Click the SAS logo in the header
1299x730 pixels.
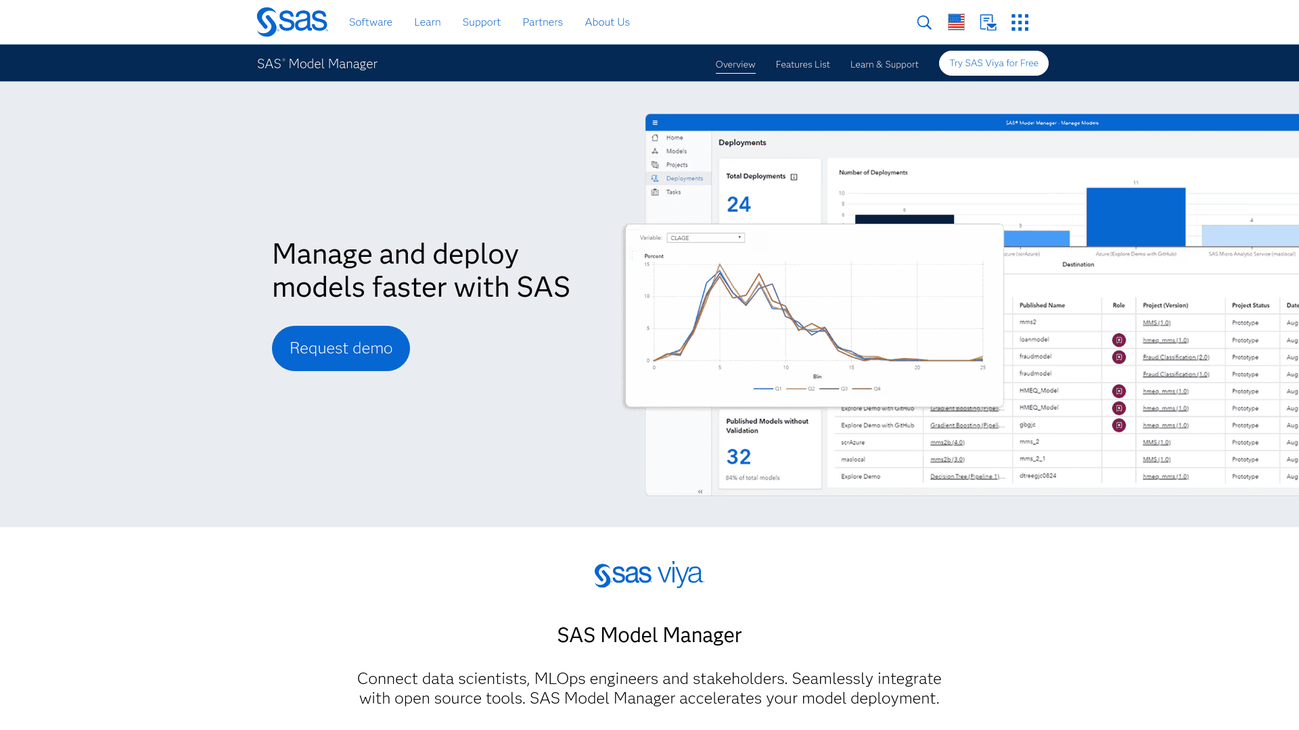click(292, 22)
